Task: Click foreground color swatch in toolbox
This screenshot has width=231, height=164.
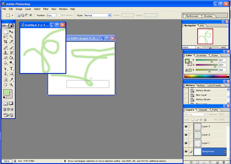Action: coord(6,92)
